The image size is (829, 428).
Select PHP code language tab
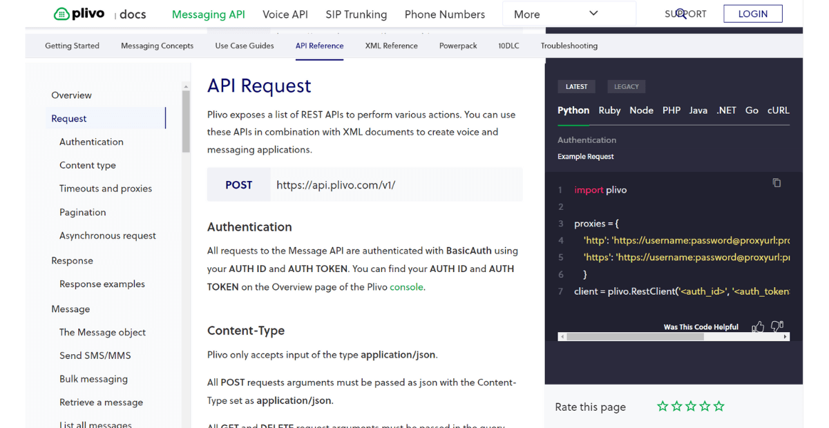pos(671,110)
